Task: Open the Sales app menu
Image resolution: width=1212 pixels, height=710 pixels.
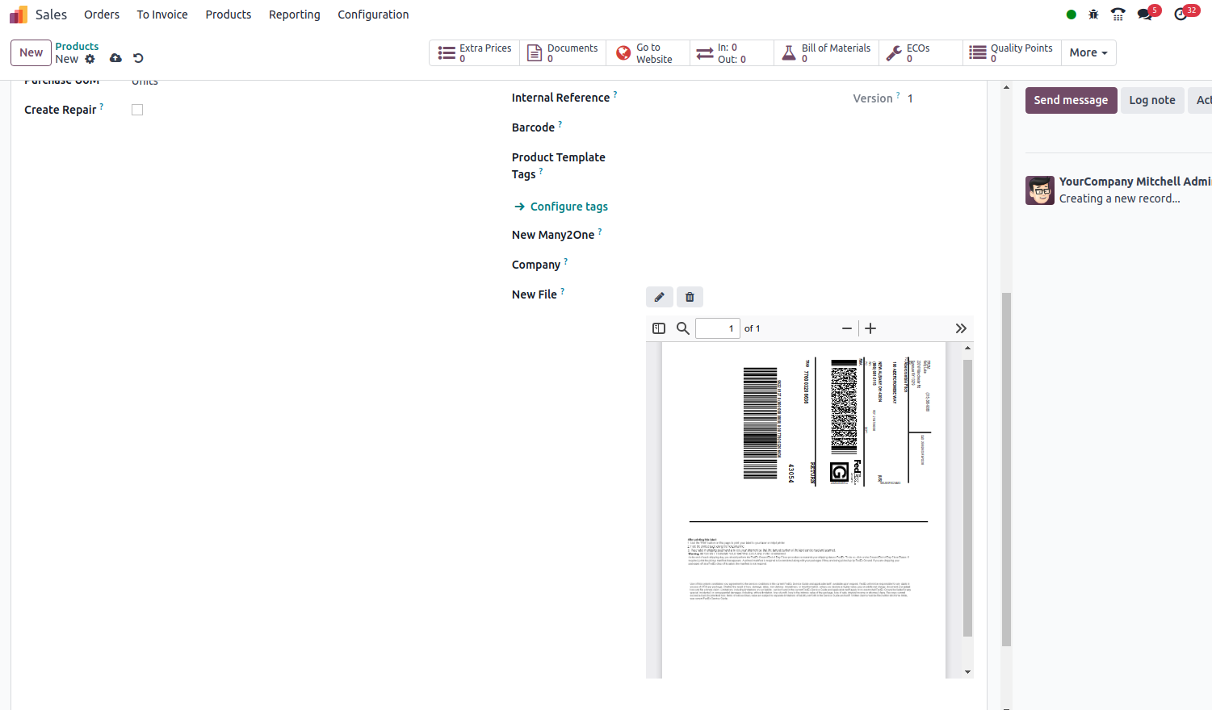Action: click(51, 15)
